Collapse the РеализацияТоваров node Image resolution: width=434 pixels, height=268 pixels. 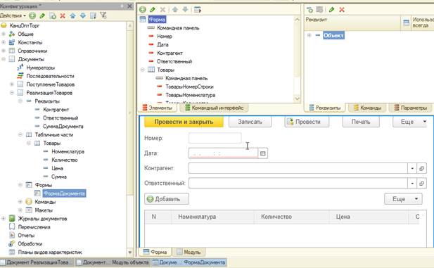point(12,93)
